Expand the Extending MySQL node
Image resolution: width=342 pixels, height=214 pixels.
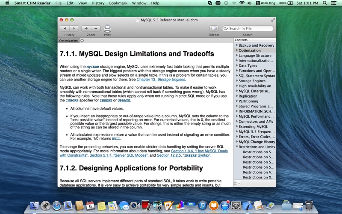(x=237, y=126)
